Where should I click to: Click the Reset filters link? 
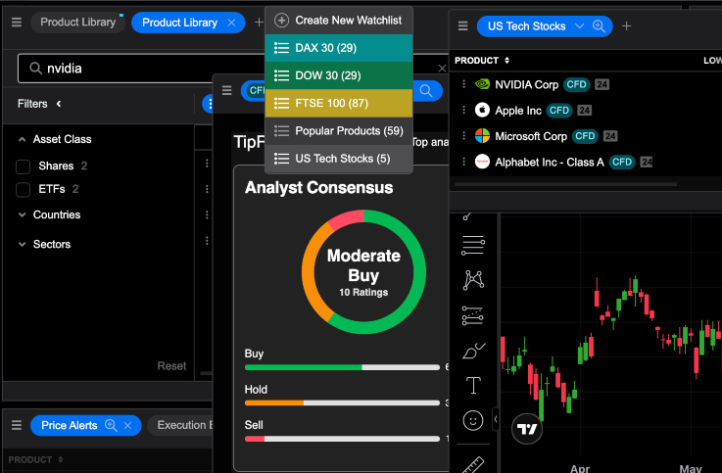pyautogui.click(x=171, y=366)
